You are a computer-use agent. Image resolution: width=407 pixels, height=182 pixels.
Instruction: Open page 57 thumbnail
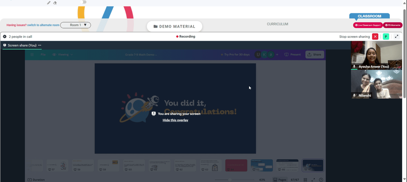point(57,165)
